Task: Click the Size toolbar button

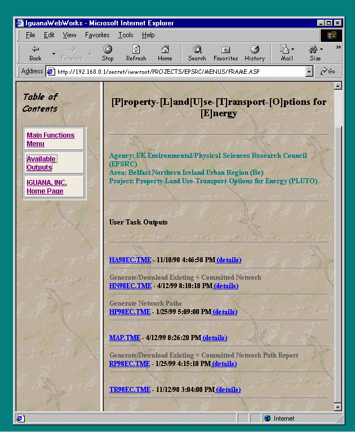Action: tap(314, 53)
